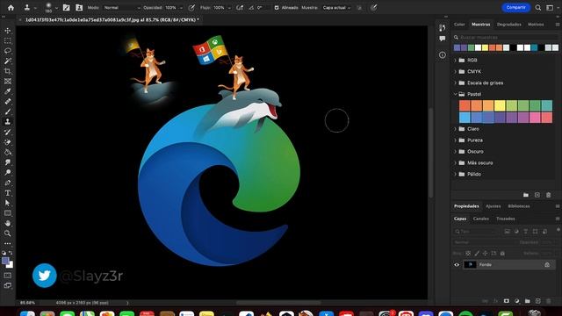Select the Paint Bucket tool
Viewport: 562px width, 316px height.
click(8, 152)
